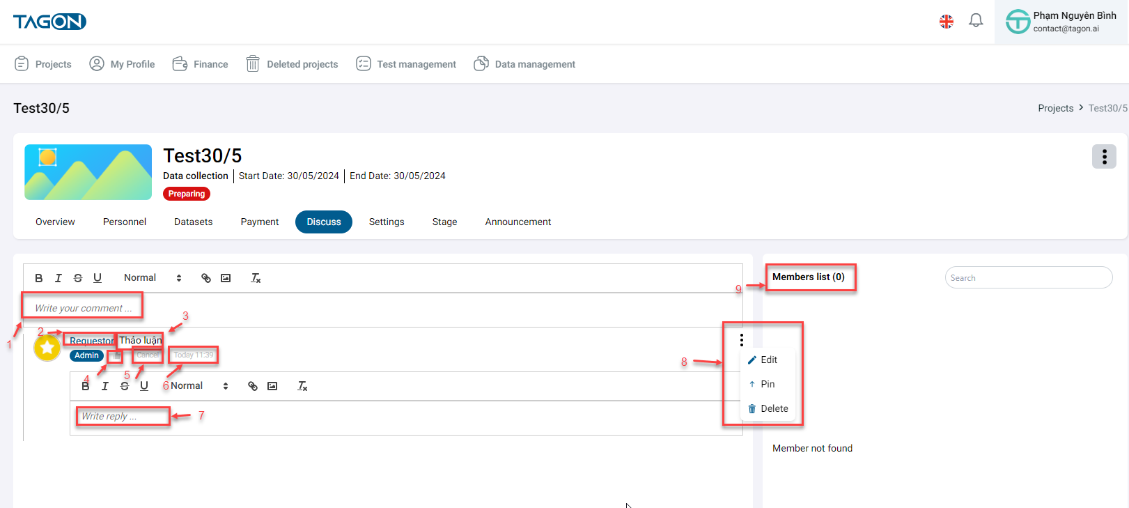Clear formatting in the reply editor

pos(302,386)
